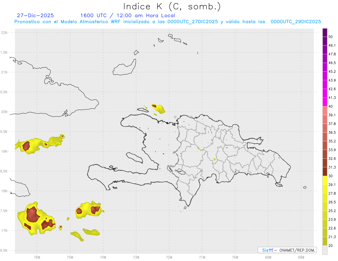
Task: Click the time text "1600 UTC / 12:00 am Hora Local"
Action: click(x=128, y=15)
